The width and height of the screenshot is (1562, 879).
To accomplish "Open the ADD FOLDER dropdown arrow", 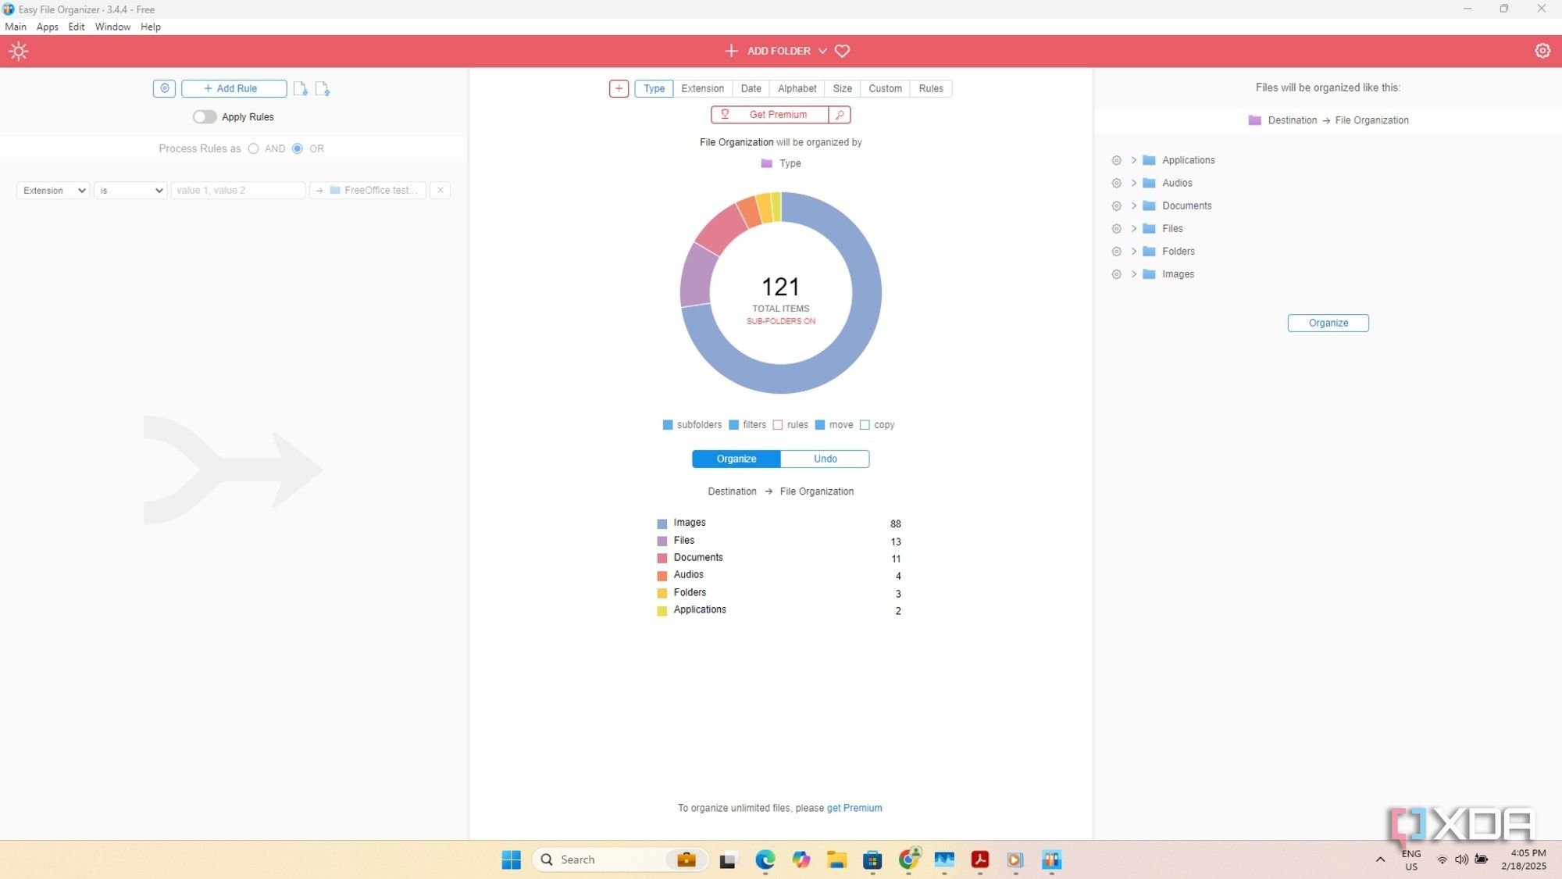I will [822, 51].
